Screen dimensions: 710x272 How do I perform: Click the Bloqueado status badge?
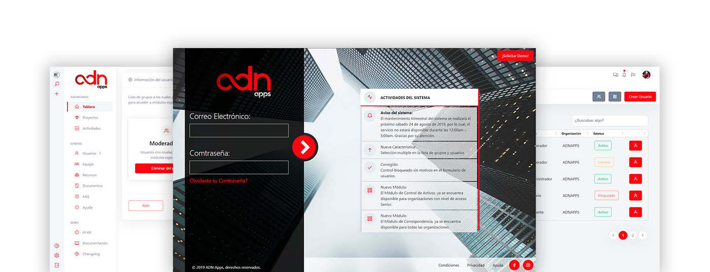tap(607, 196)
